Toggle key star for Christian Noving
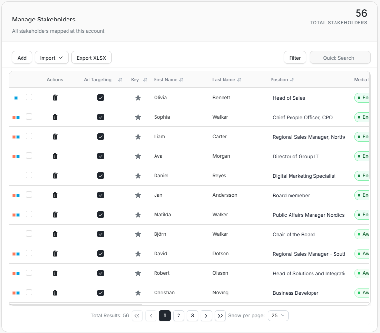This screenshot has height=333, width=380. 138,293
